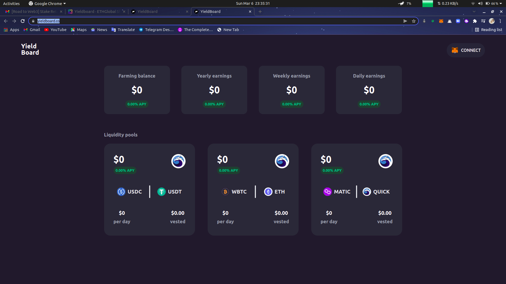The width and height of the screenshot is (506, 284).
Task: Click the QUICK token icon
Action: coord(367,192)
